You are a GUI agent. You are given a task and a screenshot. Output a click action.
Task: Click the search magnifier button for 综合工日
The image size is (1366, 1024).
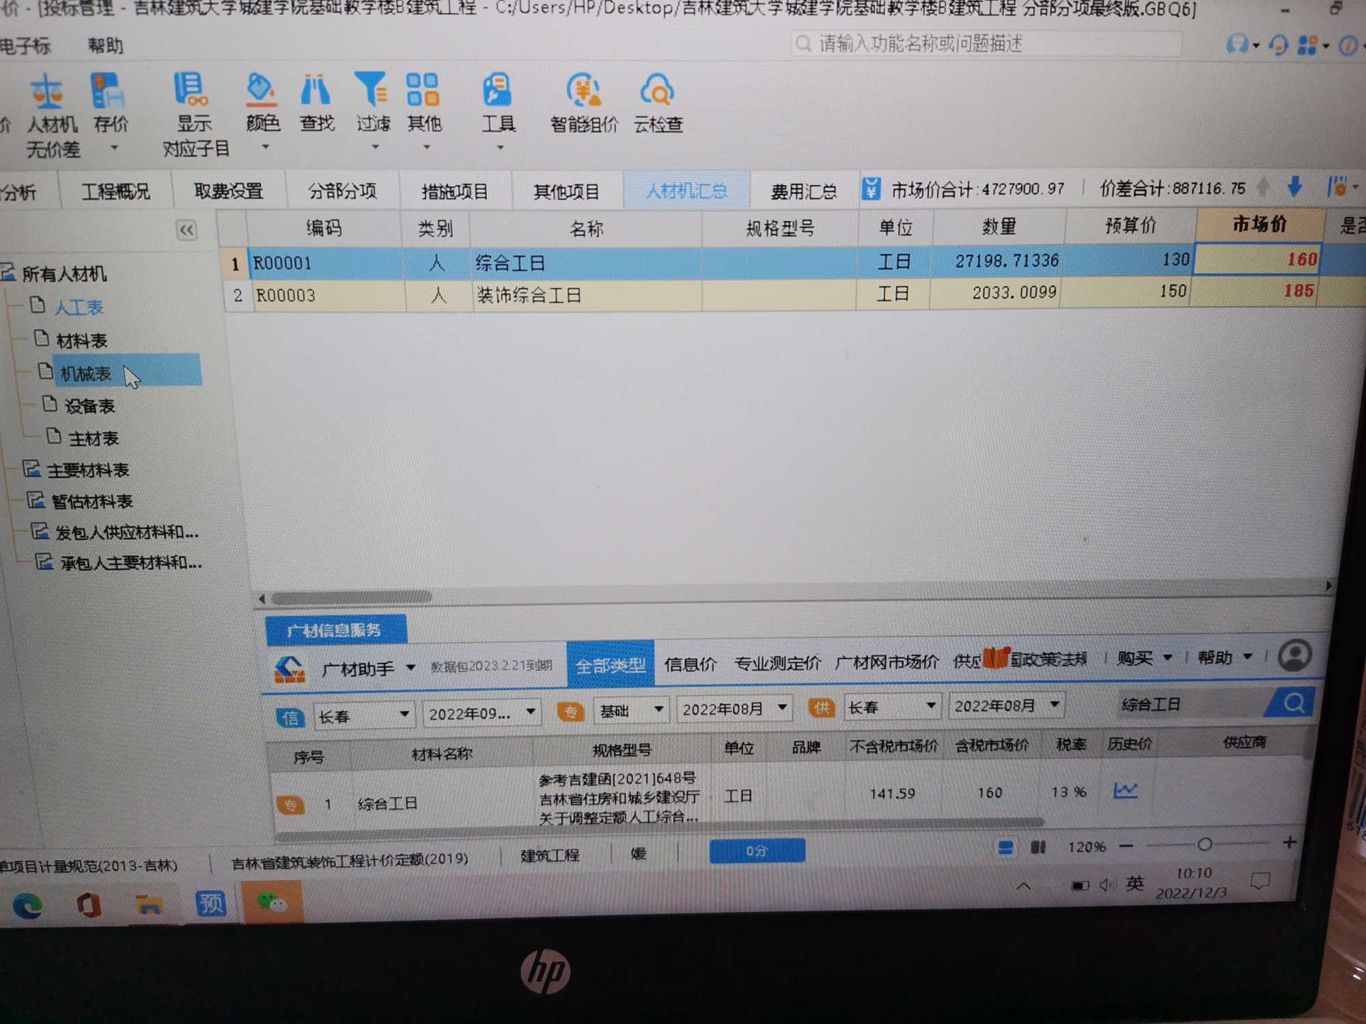[x=1293, y=702]
